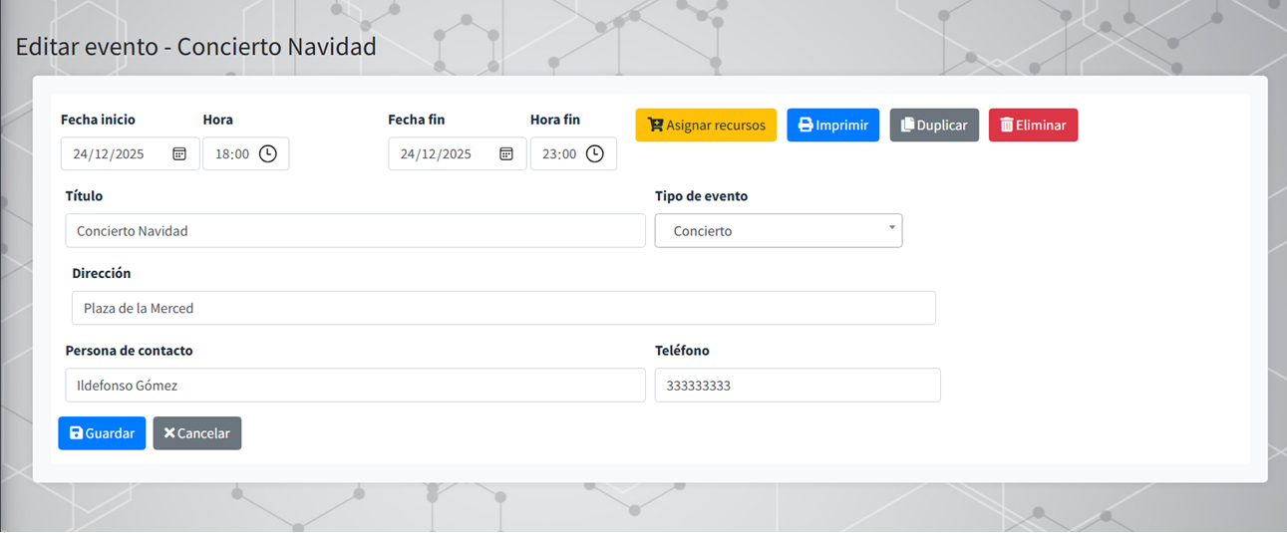The width and height of the screenshot is (1287, 533).
Task: Click the Hora fin label
Action: (x=555, y=120)
